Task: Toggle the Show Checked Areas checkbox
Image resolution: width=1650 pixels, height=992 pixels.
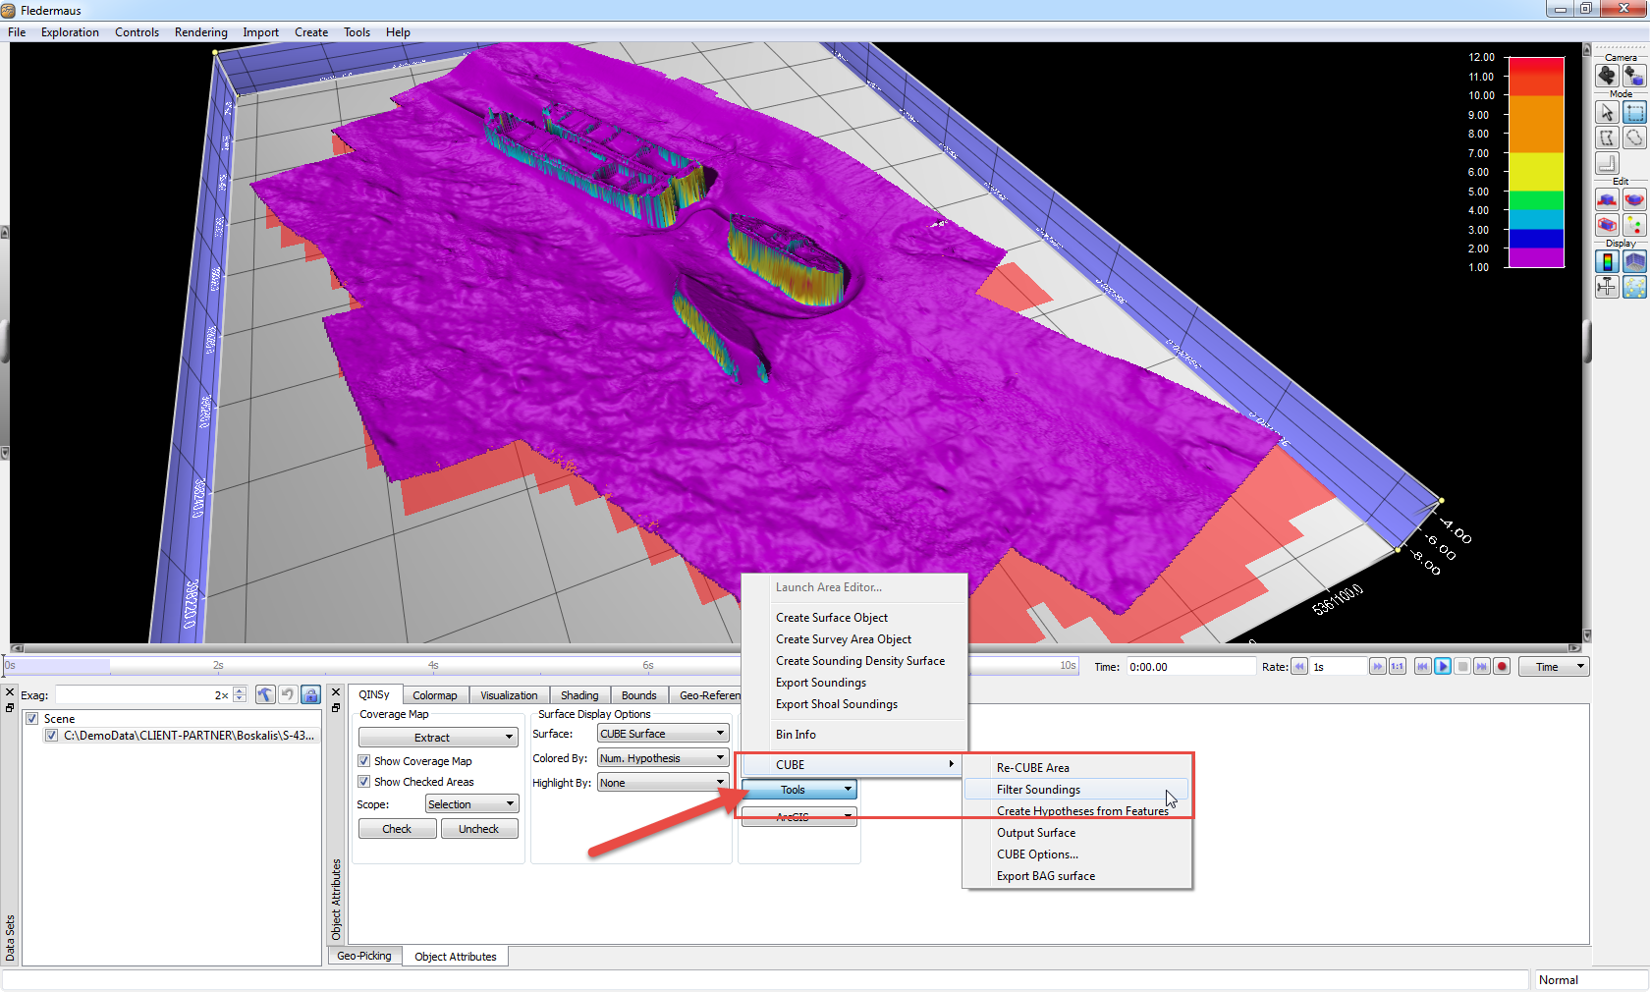Action: (364, 782)
